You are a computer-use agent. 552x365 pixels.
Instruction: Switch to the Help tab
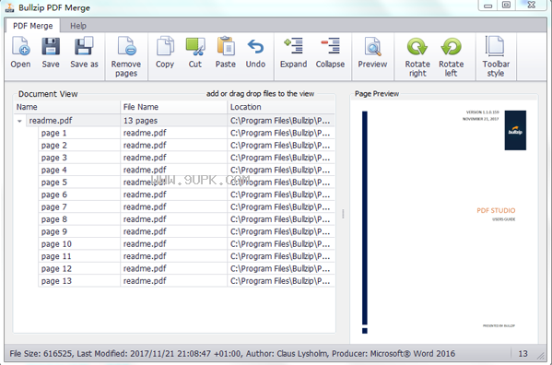78,26
